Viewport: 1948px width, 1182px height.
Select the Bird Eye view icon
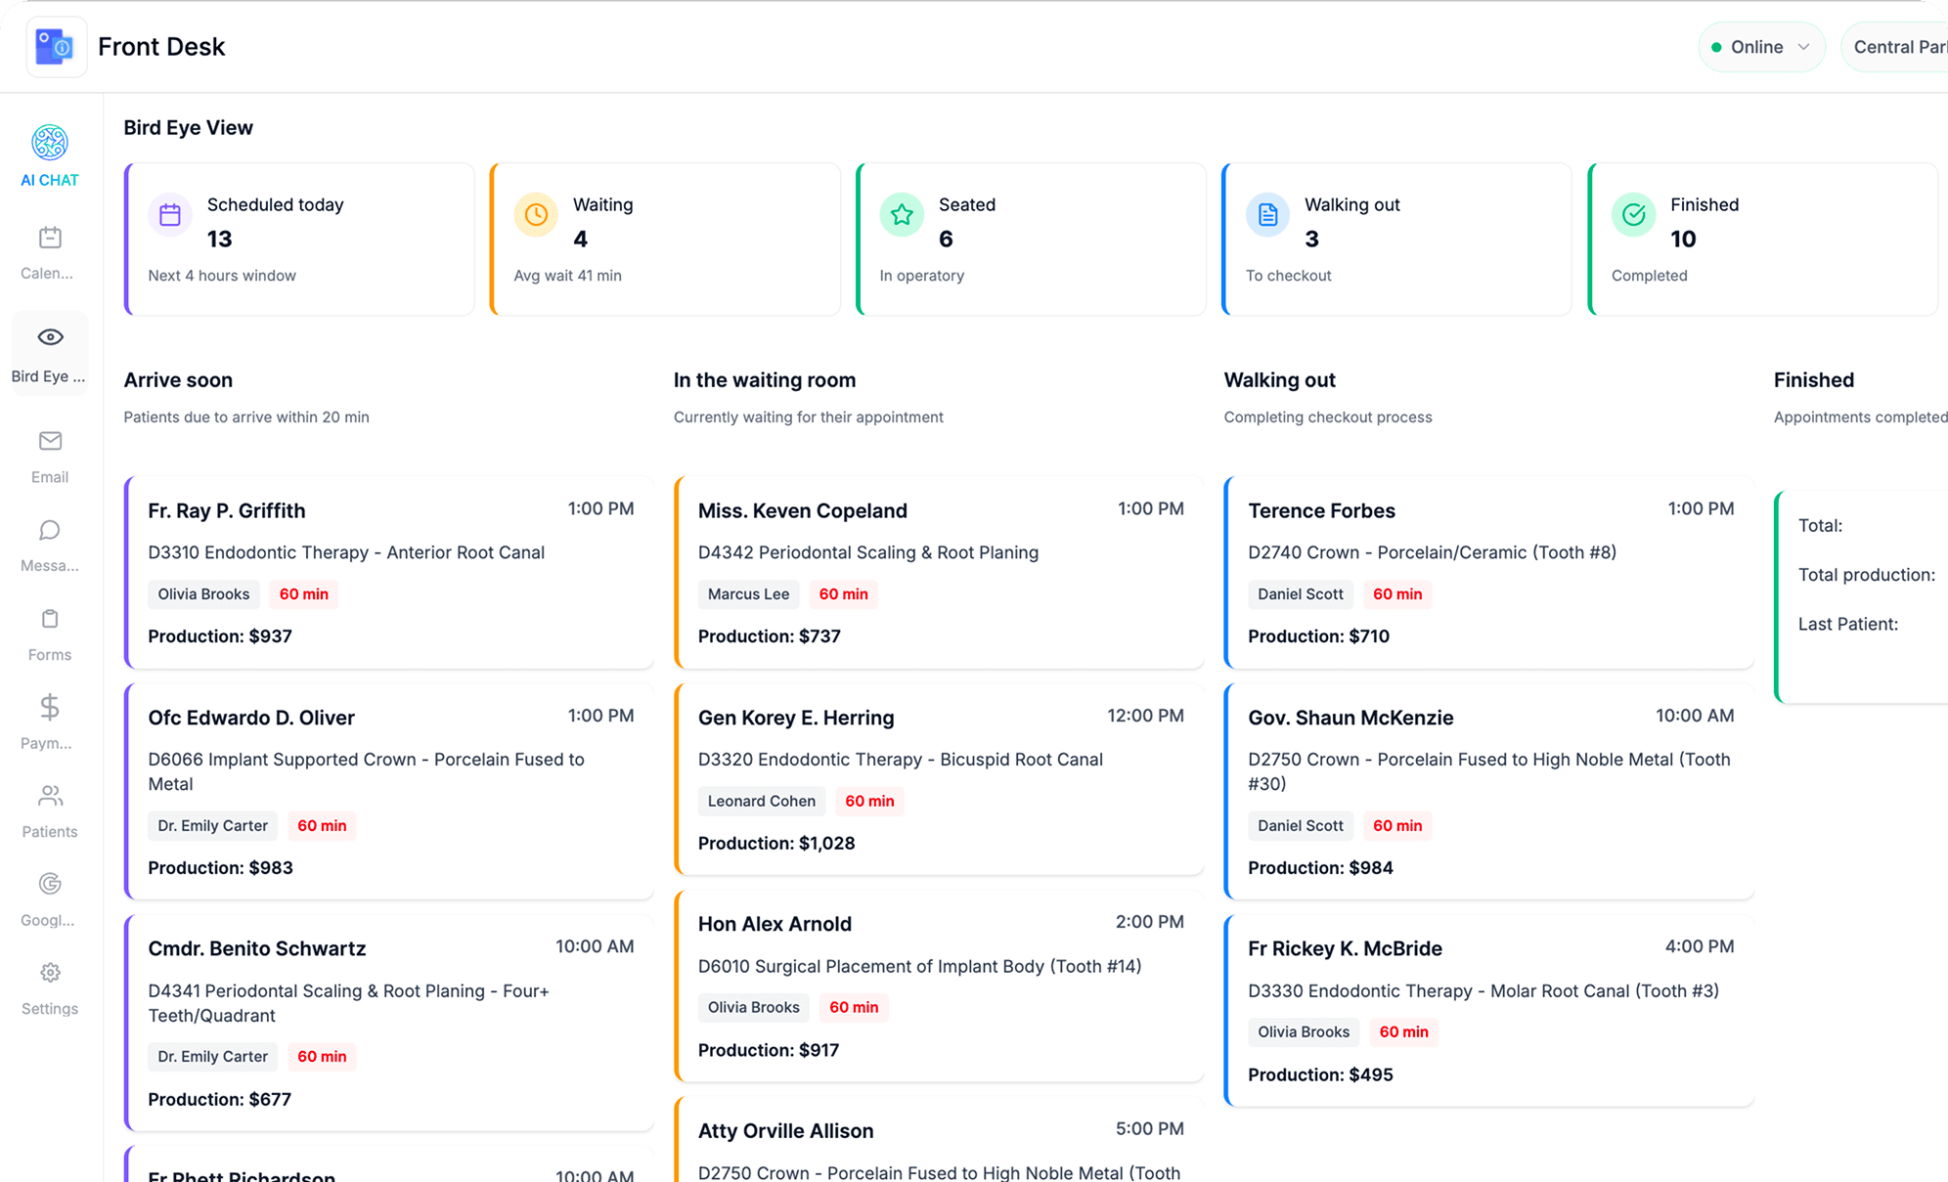coord(50,337)
